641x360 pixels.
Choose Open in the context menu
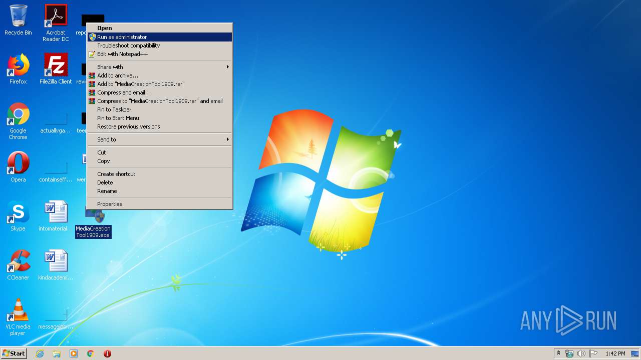click(159, 28)
